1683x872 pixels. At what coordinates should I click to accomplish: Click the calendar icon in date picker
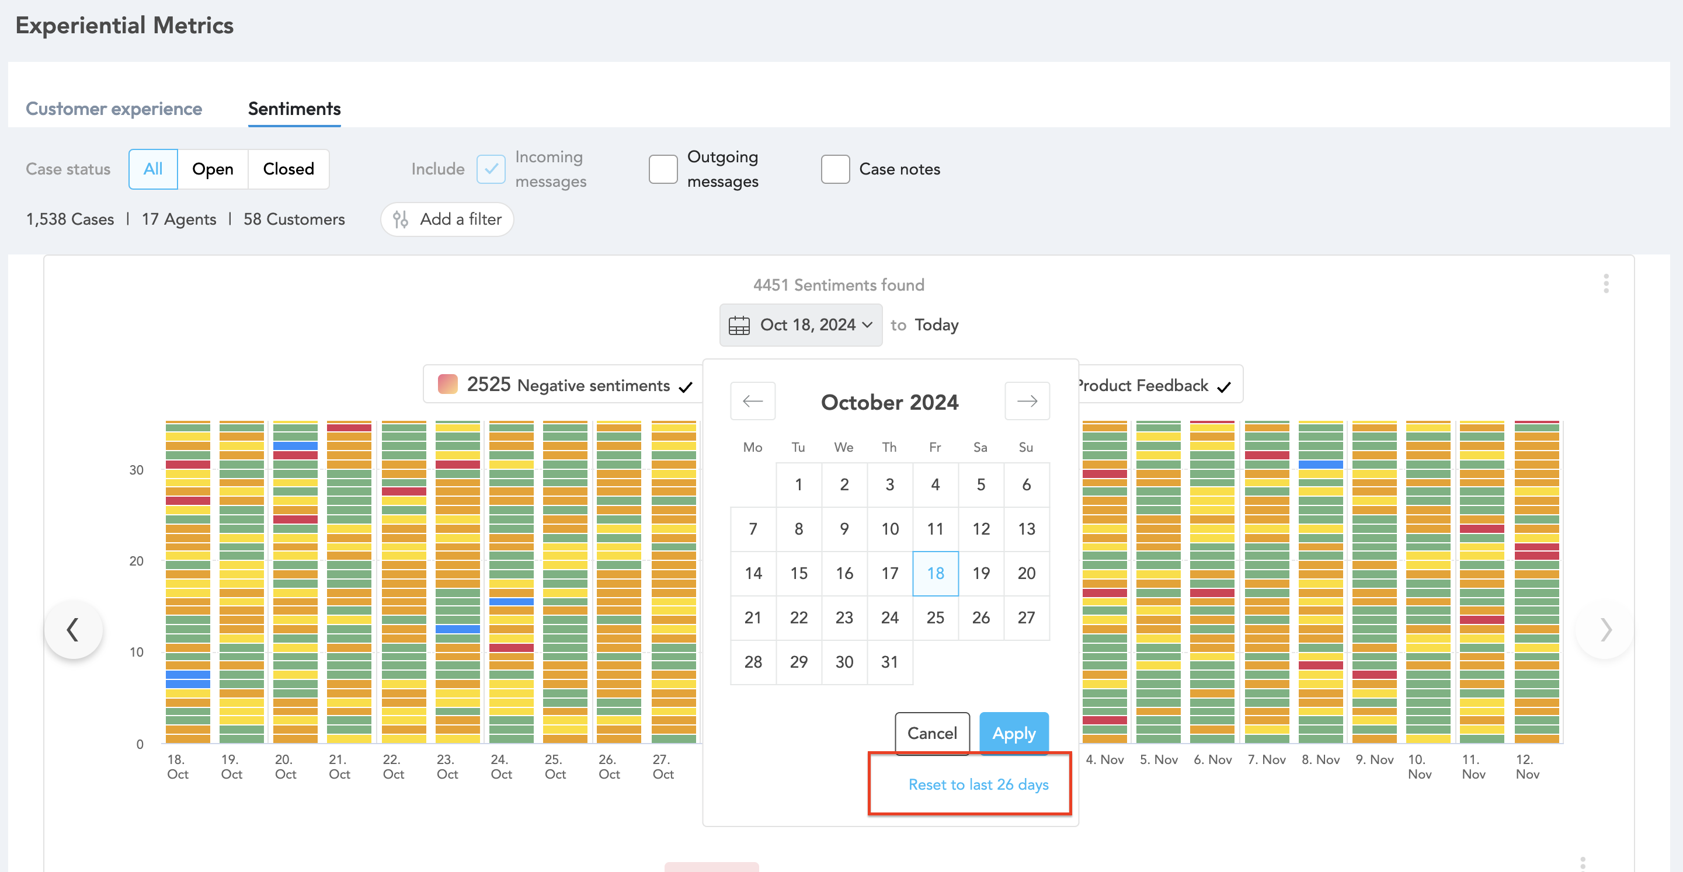739,325
